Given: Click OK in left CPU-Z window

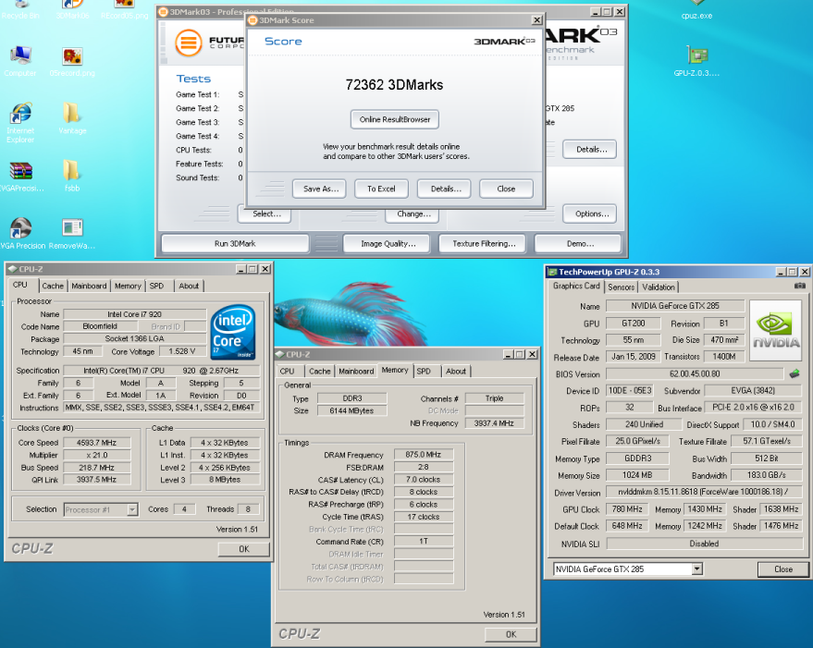Looking at the screenshot, I should pos(243,549).
